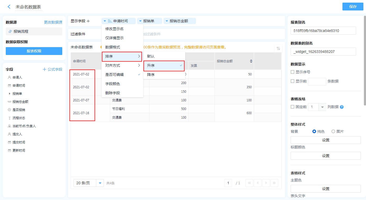Go to the last page of results

point(274,183)
